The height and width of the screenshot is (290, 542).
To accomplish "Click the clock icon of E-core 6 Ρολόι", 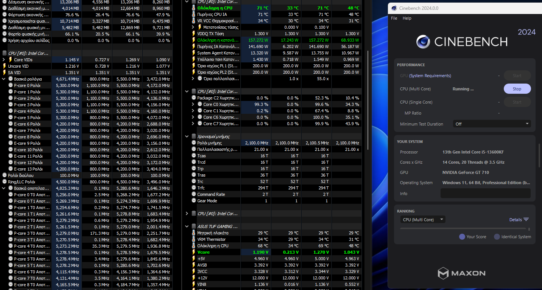I will 11,124.
